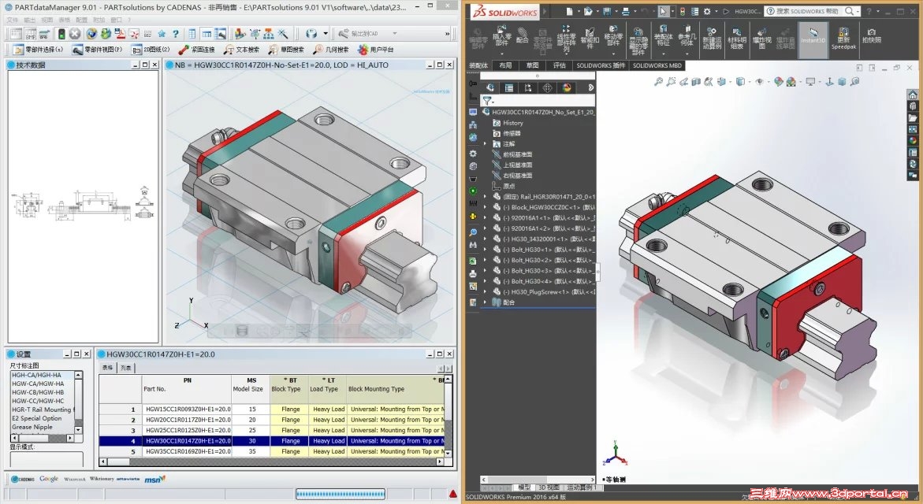Viewport: 923px width, 504px height.
Task: Click the progress bar in PARTdataManager status bar
Action: coord(341,494)
